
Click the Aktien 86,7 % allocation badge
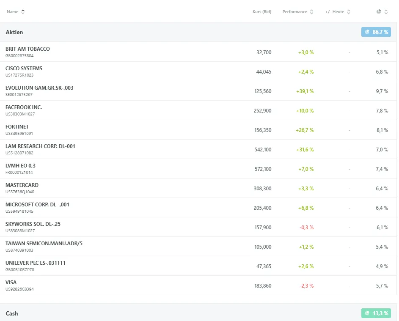376,32
